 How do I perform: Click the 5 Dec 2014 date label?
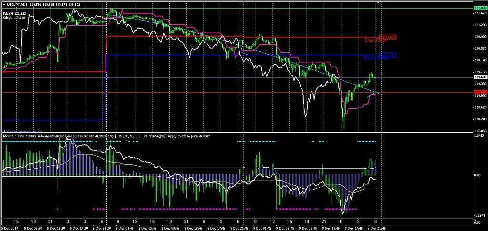9,227
